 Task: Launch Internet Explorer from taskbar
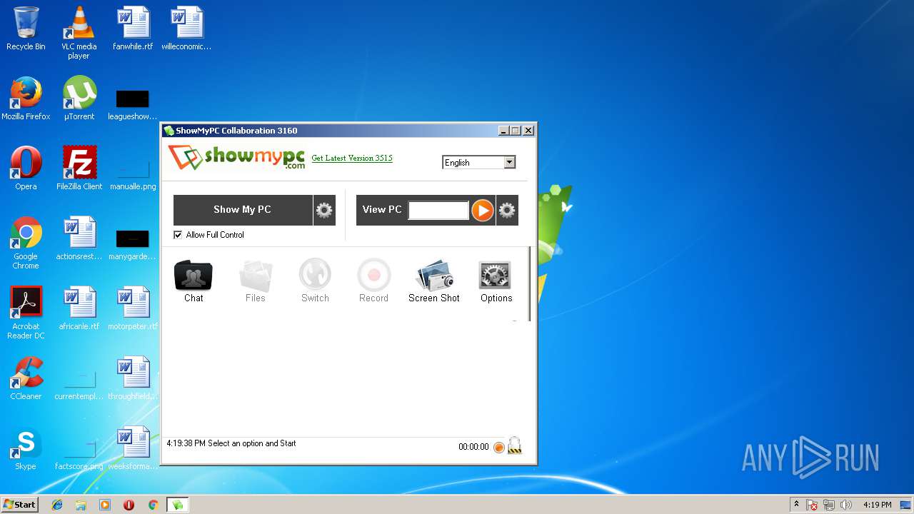57,505
